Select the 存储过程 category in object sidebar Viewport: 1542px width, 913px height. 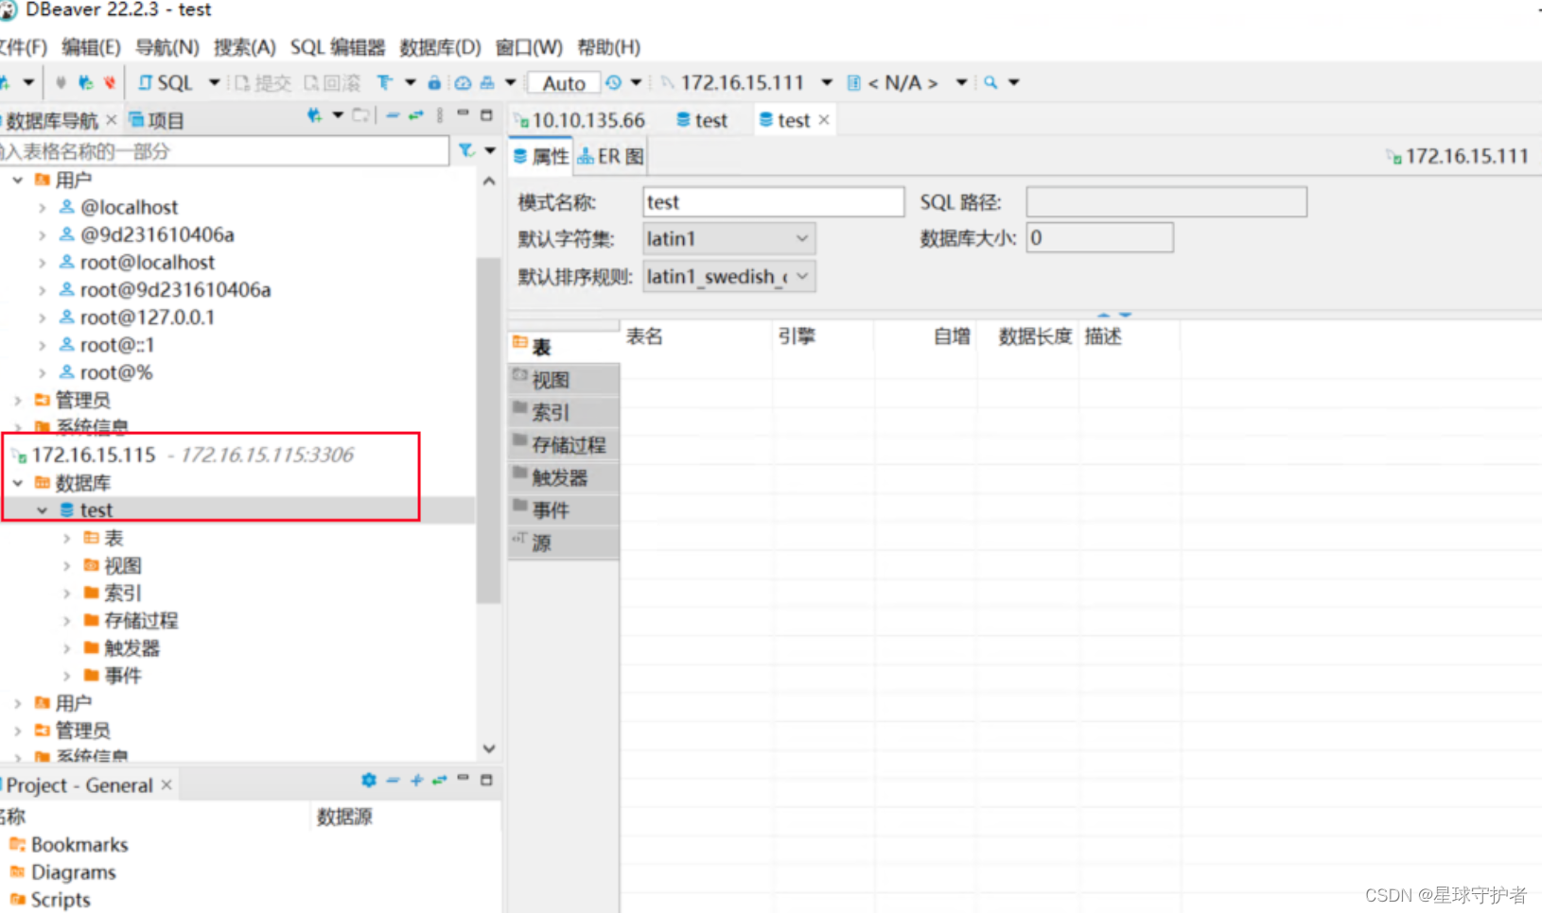[x=565, y=443]
